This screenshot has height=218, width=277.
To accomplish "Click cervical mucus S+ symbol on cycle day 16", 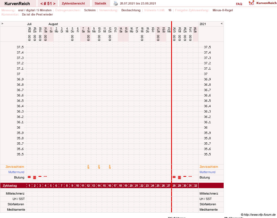I will pyautogui.click(x=110, y=167).
